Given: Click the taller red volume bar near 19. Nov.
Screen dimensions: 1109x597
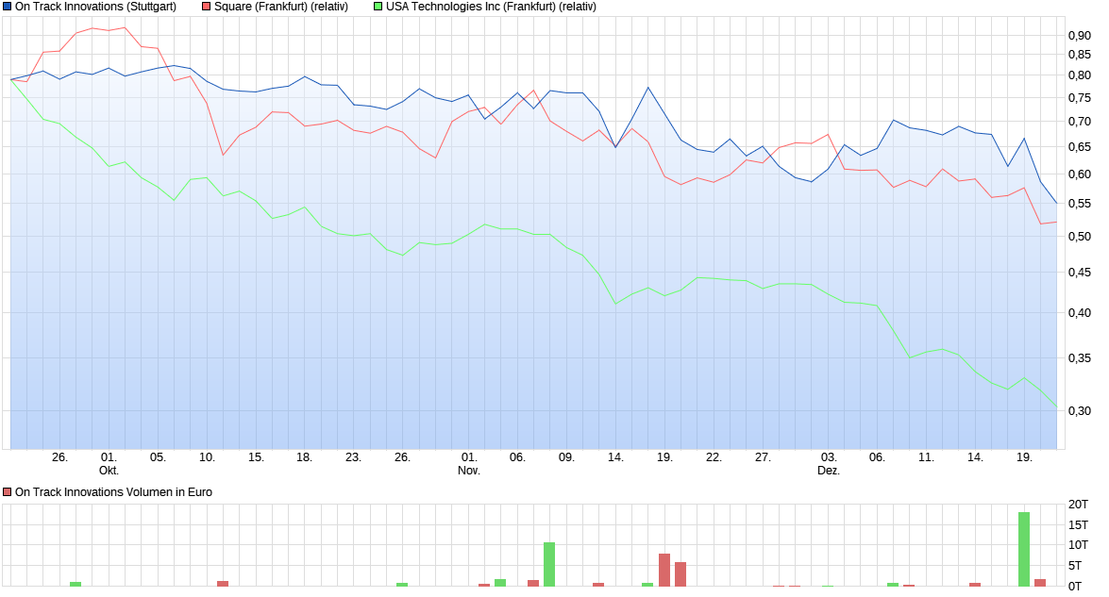Looking at the screenshot, I should [664, 571].
